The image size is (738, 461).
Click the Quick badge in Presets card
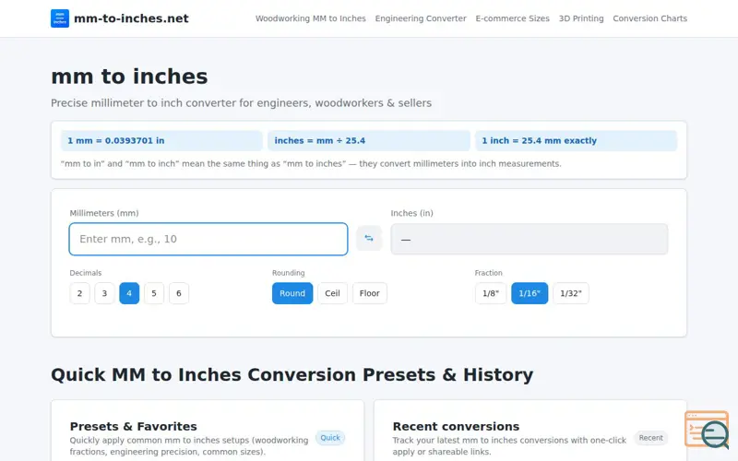click(330, 437)
